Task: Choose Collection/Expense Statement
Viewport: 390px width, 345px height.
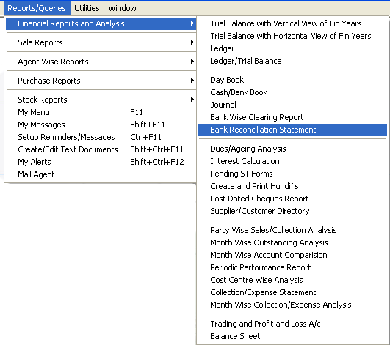Action: click(292, 292)
